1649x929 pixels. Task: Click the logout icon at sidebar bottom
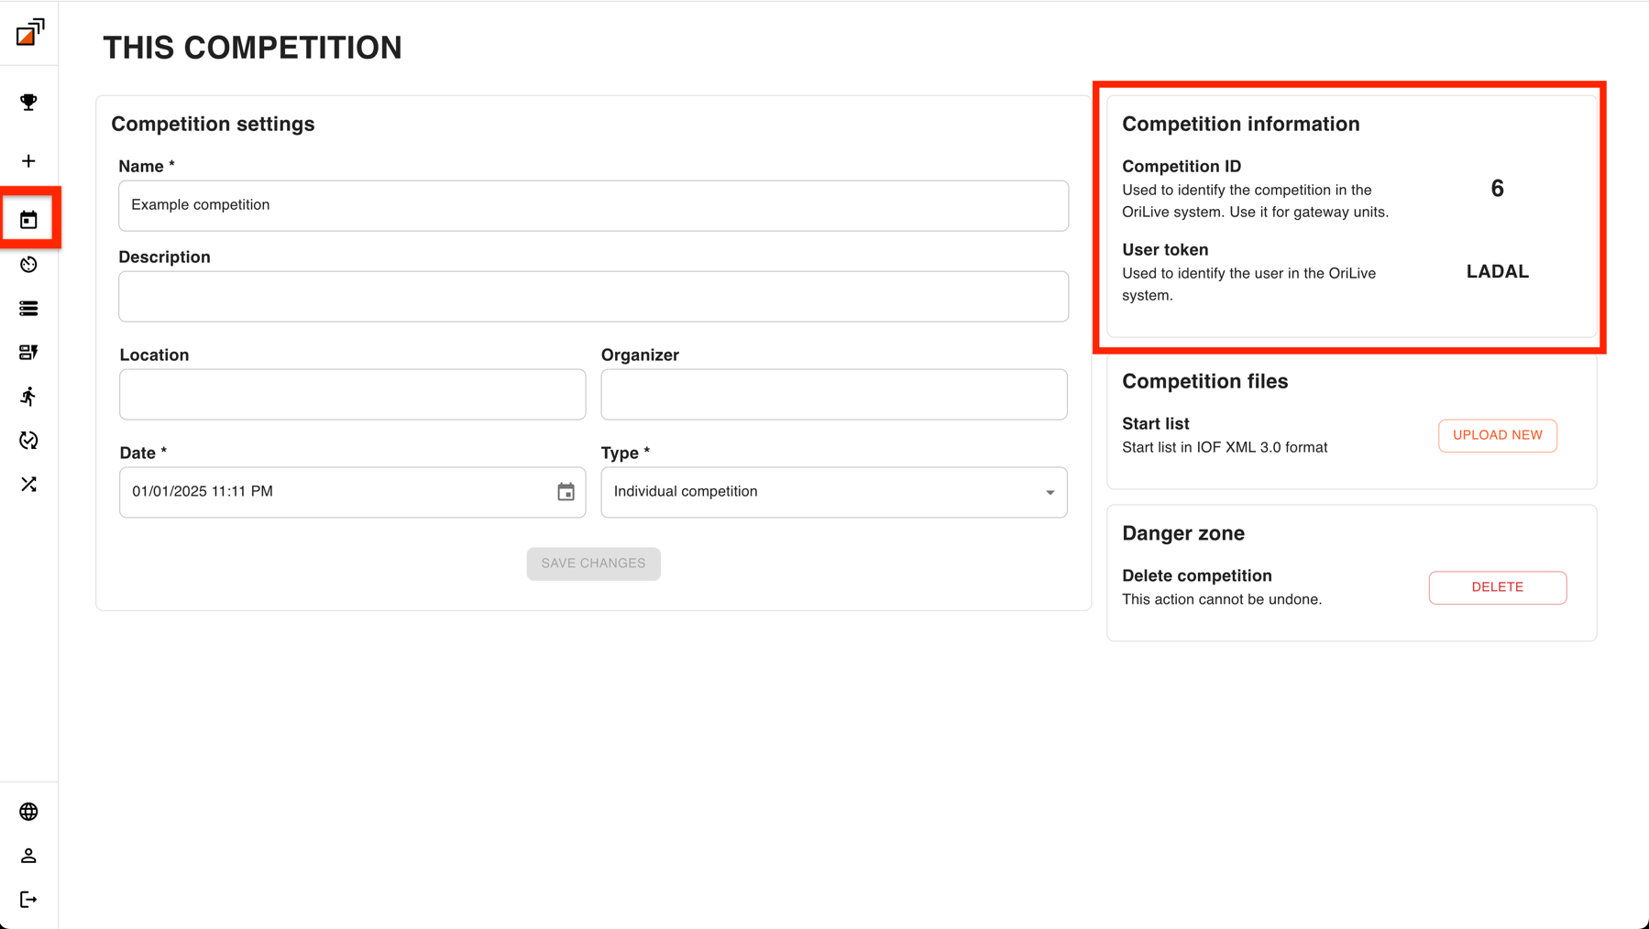tap(28, 900)
